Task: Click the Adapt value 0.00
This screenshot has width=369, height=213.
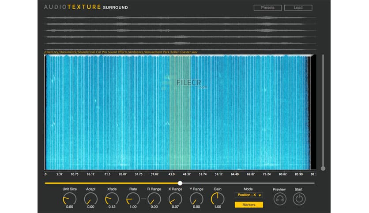Action: coord(90,207)
